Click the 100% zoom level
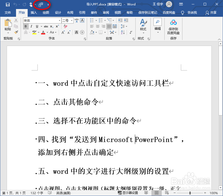Screen dimensions: 223x196 (214, 193)
